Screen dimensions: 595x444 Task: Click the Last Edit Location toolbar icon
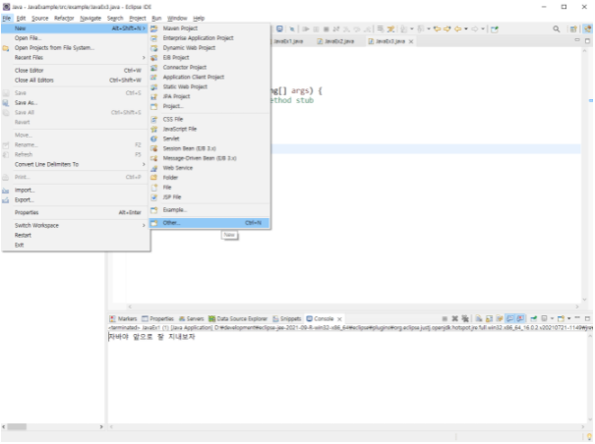pyautogui.click(x=437, y=28)
